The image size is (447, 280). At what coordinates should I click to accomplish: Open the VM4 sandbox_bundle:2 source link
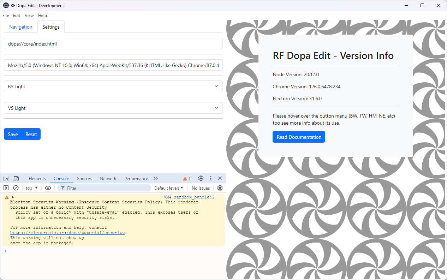(x=189, y=197)
